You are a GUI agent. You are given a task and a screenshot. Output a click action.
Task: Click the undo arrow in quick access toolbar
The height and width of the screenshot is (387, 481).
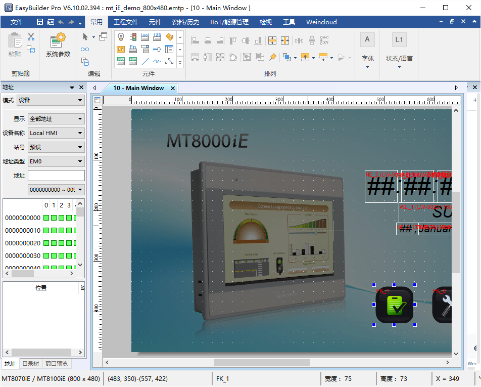click(61, 22)
